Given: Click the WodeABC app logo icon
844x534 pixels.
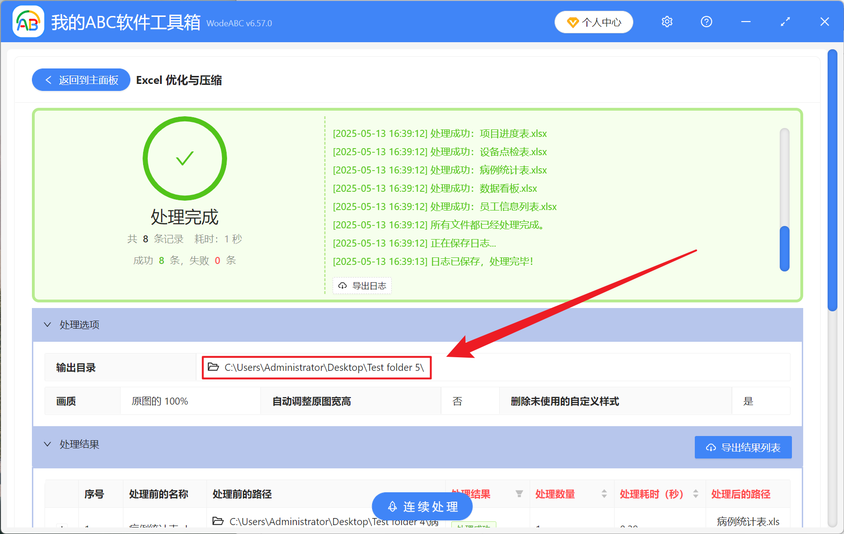Looking at the screenshot, I should (x=28, y=22).
